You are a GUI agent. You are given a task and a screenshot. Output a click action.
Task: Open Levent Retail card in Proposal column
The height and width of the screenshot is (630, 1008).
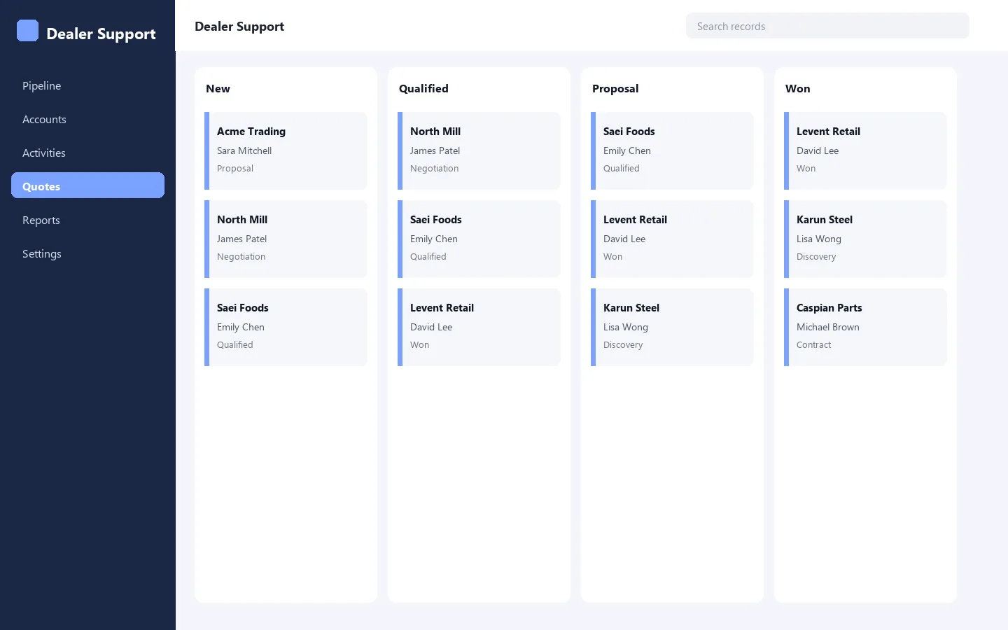(x=672, y=239)
